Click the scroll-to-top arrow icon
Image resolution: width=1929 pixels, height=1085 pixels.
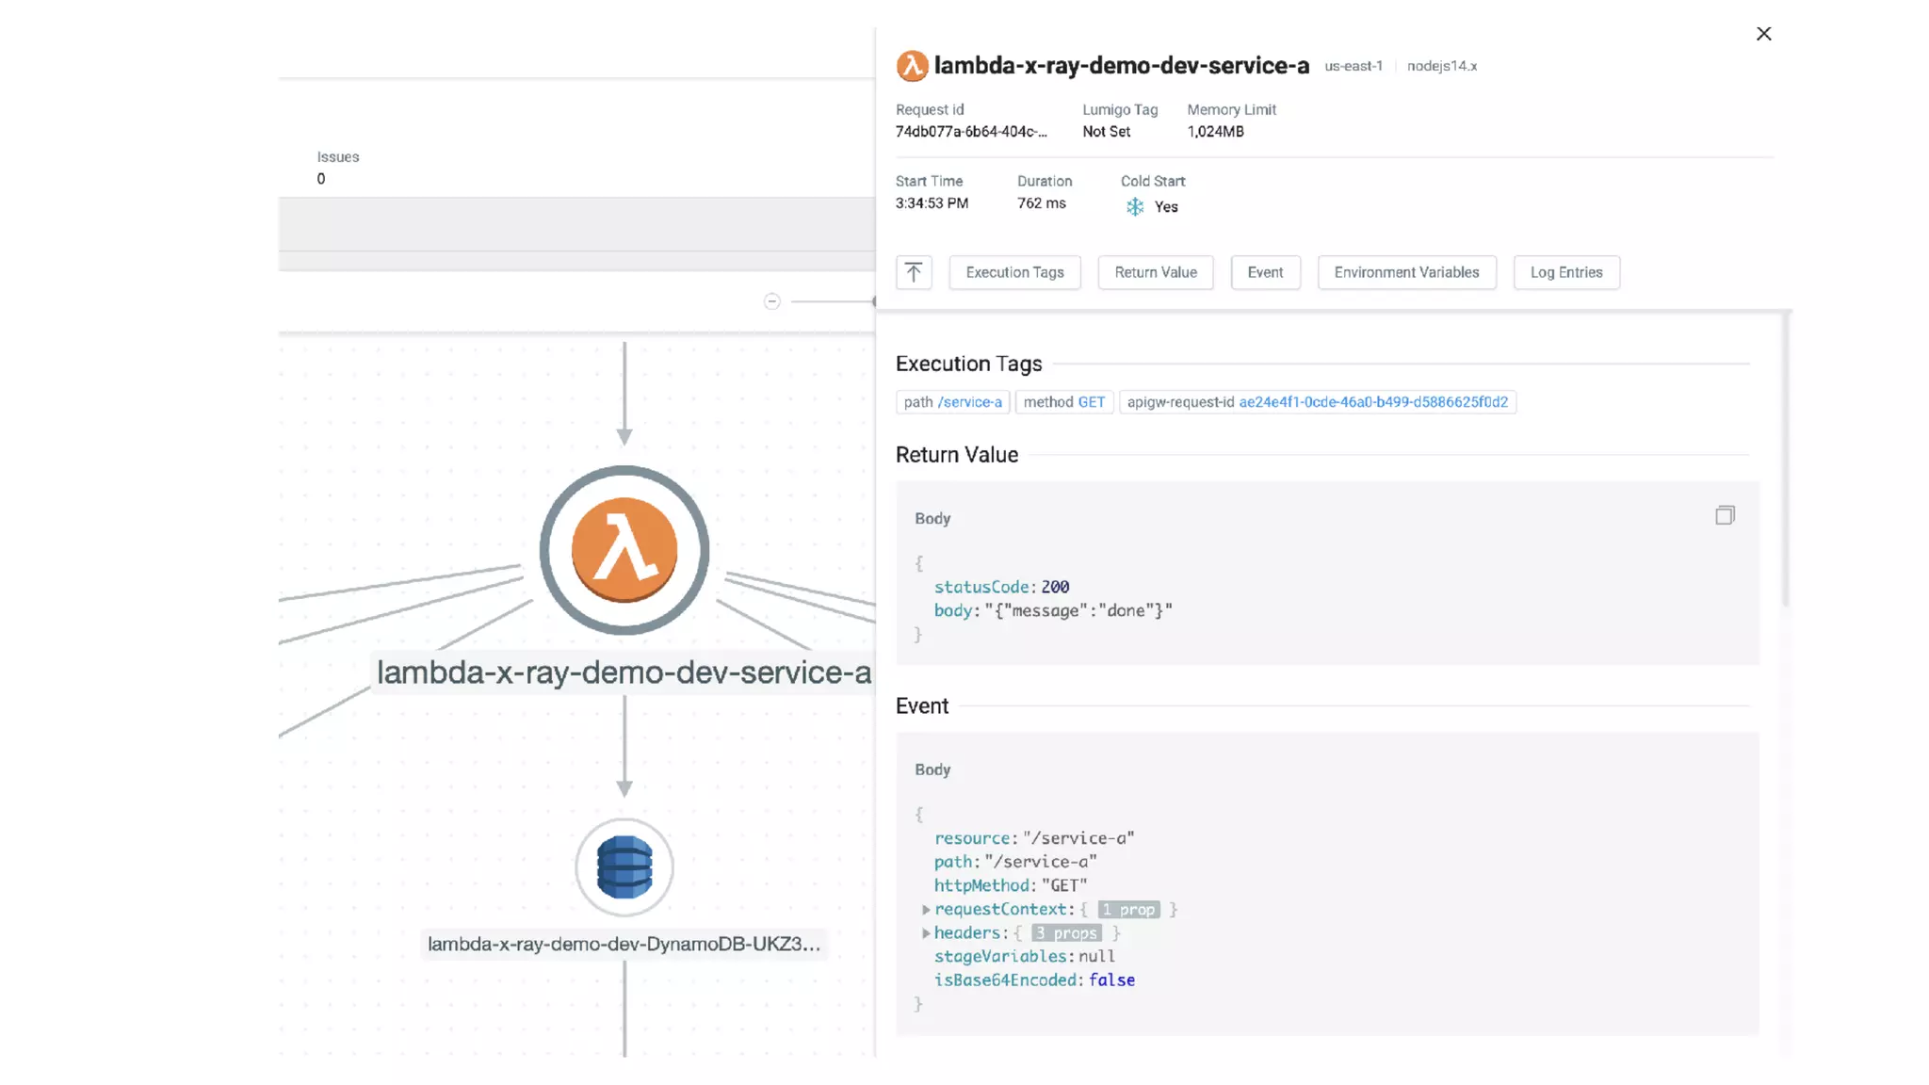point(913,272)
